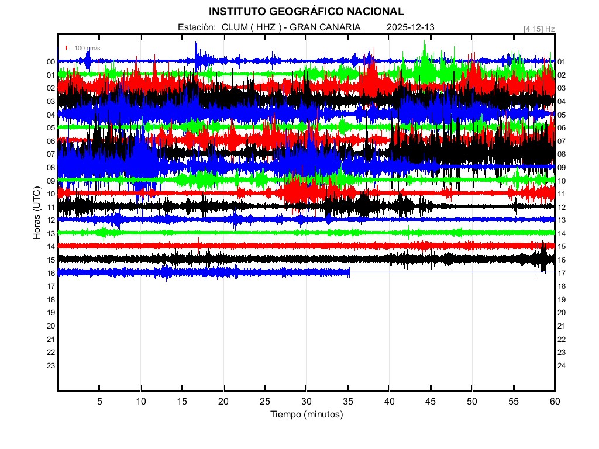
Task: Click the 5 tick on the minutes axis
Action: tap(99, 401)
